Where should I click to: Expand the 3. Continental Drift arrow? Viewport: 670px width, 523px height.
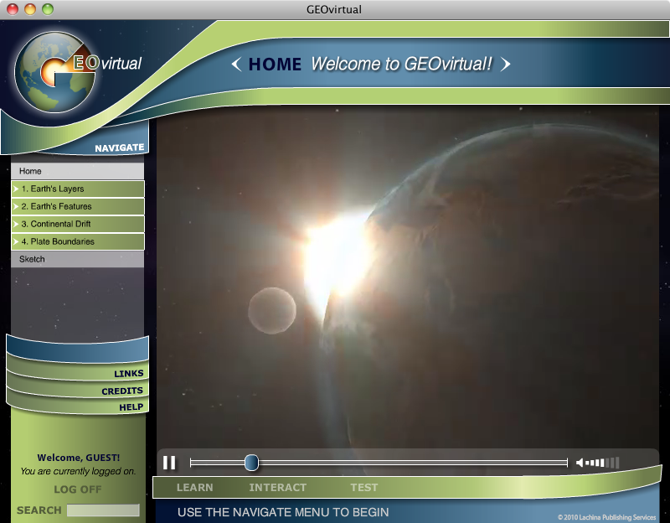coord(16,224)
